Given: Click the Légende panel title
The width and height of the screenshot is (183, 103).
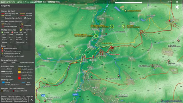Looking at the screenshot, I should click(x=6, y=6).
